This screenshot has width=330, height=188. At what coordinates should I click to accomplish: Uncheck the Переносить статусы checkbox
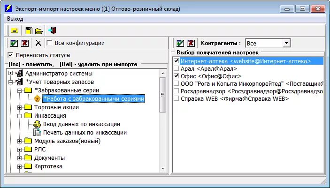point(10,55)
